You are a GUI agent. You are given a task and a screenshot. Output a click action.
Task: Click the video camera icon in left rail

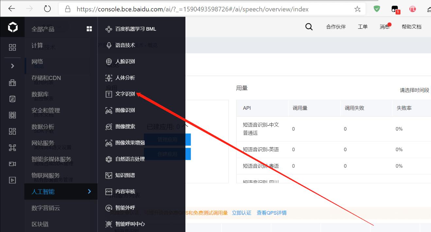tap(12, 164)
